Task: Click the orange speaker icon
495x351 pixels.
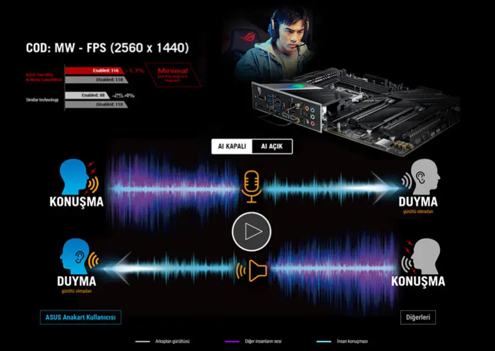Action: [252, 270]
